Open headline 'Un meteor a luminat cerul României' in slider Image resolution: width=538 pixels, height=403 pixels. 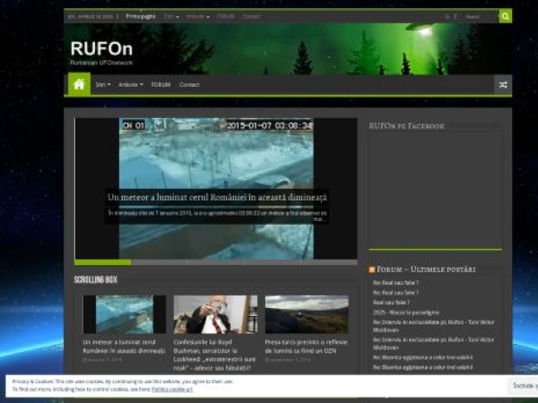[217, 197]
